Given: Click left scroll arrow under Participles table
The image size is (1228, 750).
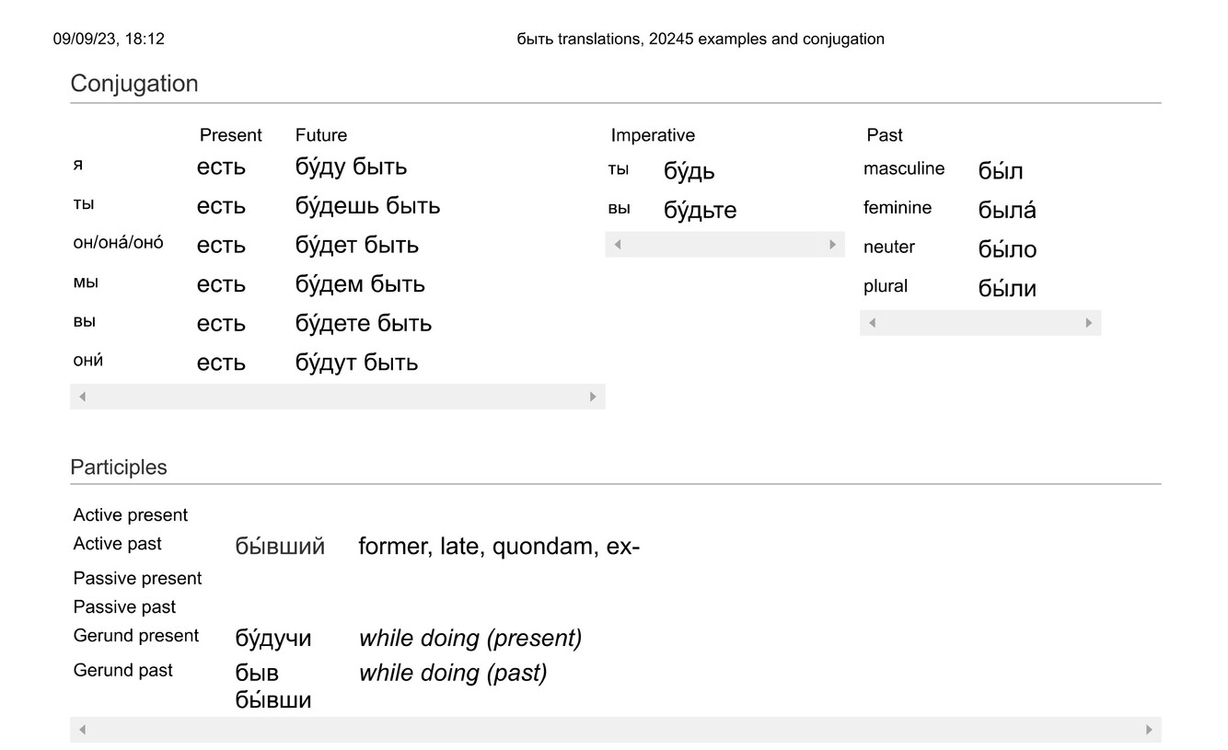Looking at the screenshot, I should (x=82, y=730).
